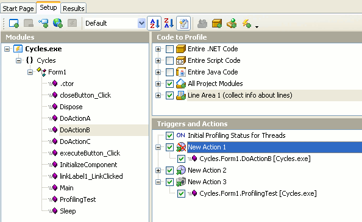Check the Entire Java Code checkbox

point(169,72)
